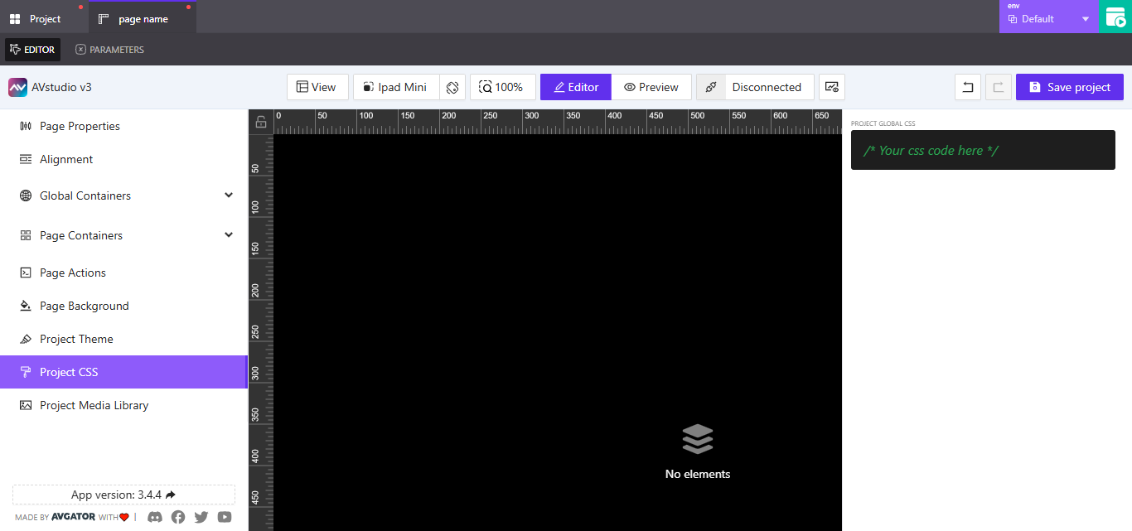Open the Page Background settings
Image resolution: width=1132 pixels, height=531 pixels.
point(85,306)
